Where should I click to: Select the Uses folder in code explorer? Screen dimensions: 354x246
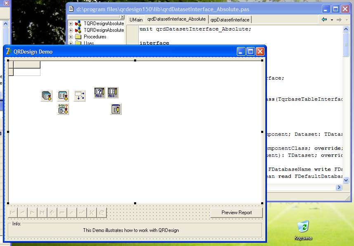tap(85, 43)
